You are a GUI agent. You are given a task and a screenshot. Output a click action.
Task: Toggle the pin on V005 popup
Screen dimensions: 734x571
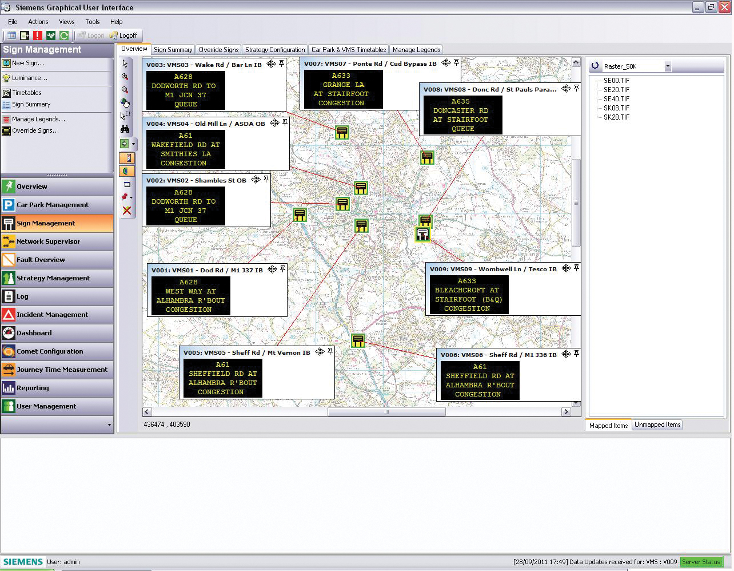(x=330, y=351)
